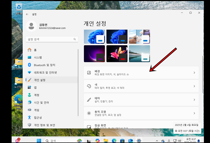Click the settings content vertical scrollbar

(202, 74)
